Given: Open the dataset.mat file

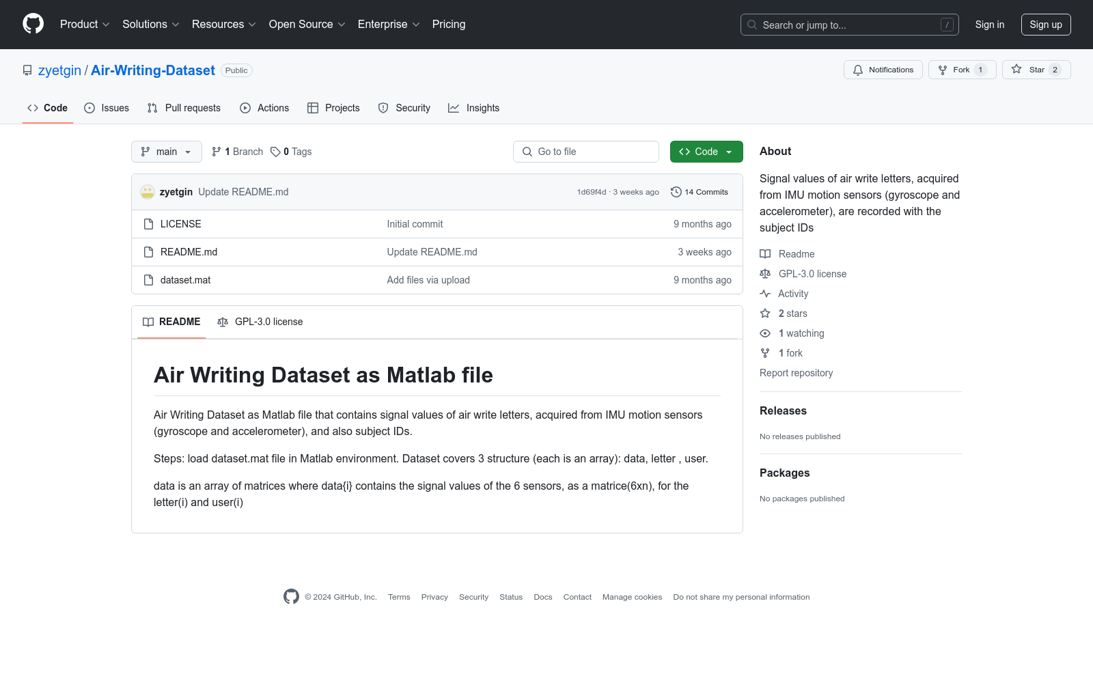Looking at the screenshot, I should point(185,280).
